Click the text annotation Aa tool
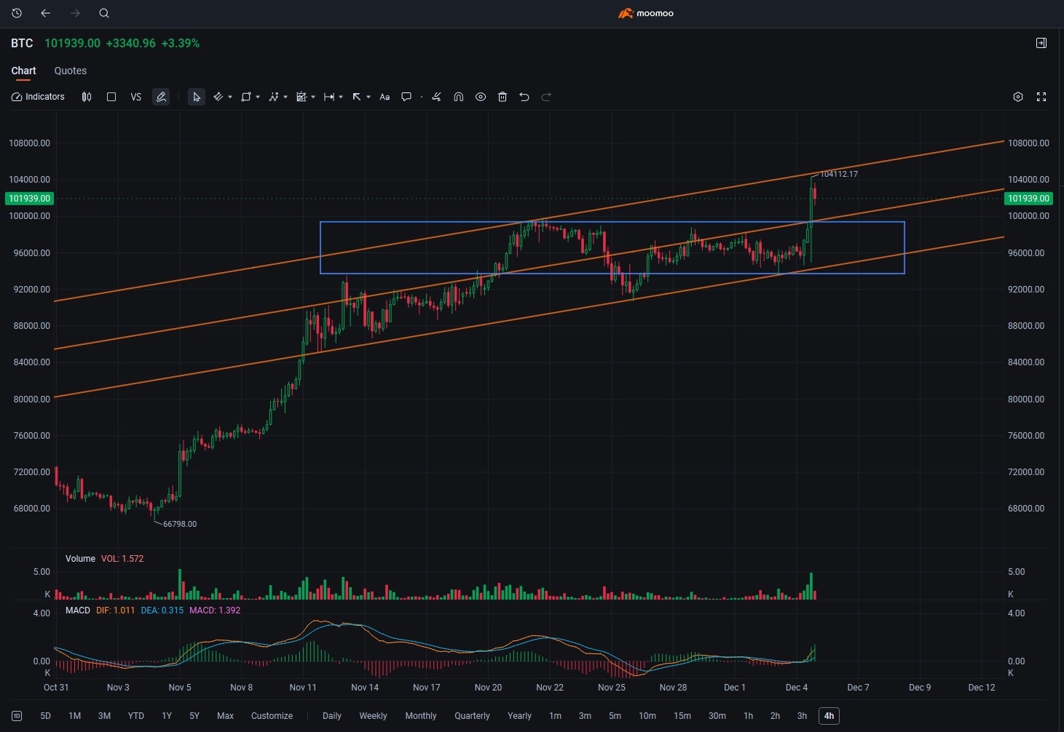Viewport: 1064px width, 732px height. 385,97
